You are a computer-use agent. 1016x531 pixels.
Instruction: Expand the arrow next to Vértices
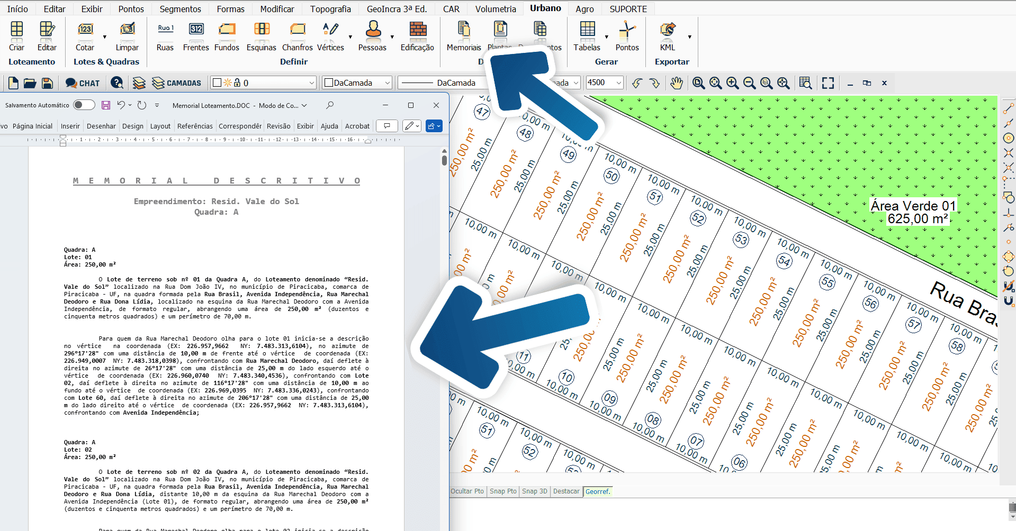point(350,37)
